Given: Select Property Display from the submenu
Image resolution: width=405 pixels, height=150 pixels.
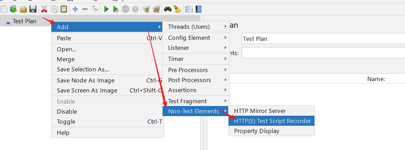Looking at the screenshot, I should click(257, 131).
